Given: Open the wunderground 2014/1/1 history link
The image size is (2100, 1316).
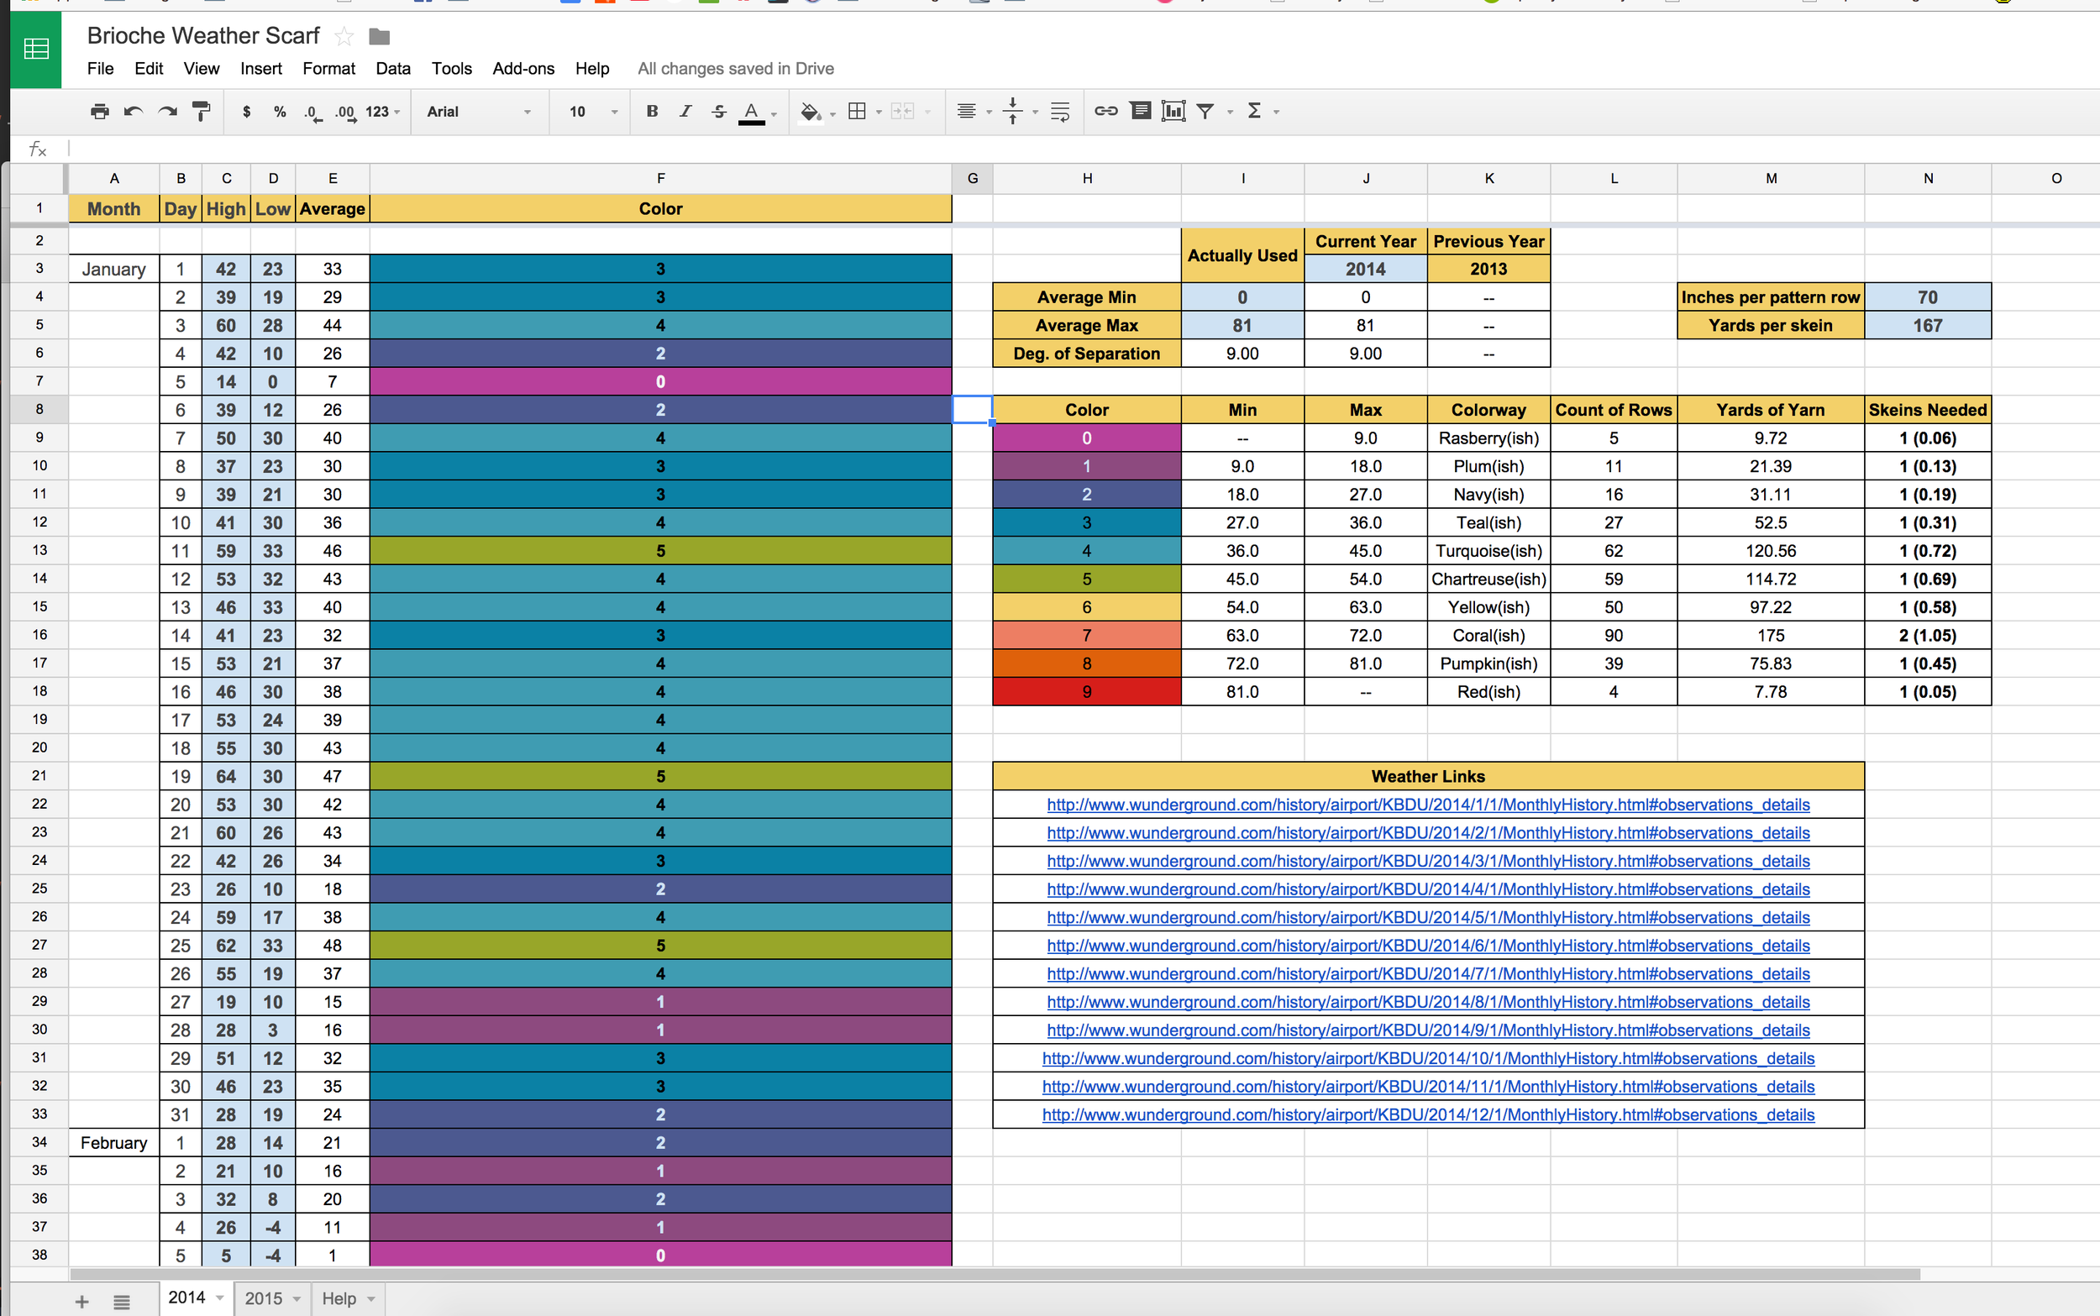Looking at the screenshot, I should pyautogui.click(x=1427, y=805).
